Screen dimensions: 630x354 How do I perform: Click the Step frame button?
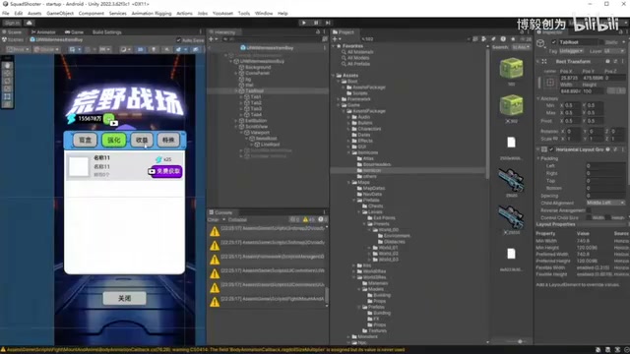pyautogui.click(x=328, y=23)
